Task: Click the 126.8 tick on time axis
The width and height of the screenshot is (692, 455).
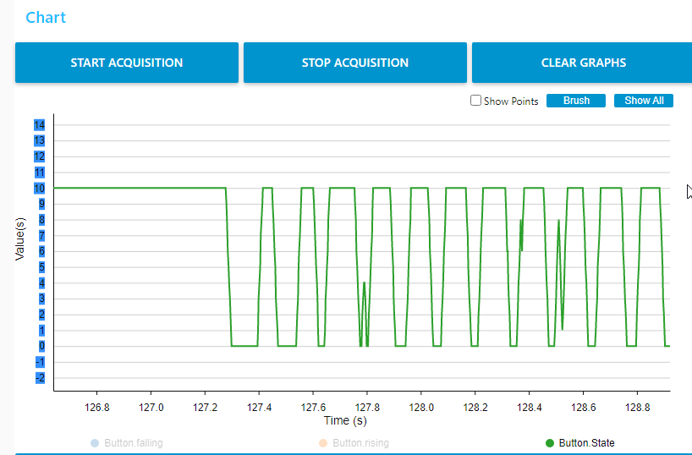Action: 96,407
